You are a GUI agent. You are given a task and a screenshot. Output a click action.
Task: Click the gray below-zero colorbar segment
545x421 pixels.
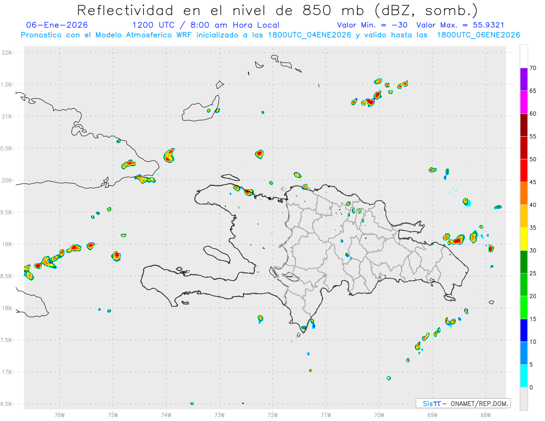[524, 399]
